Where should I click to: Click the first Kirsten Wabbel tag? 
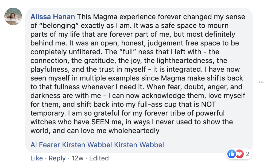tap(87, 145)
